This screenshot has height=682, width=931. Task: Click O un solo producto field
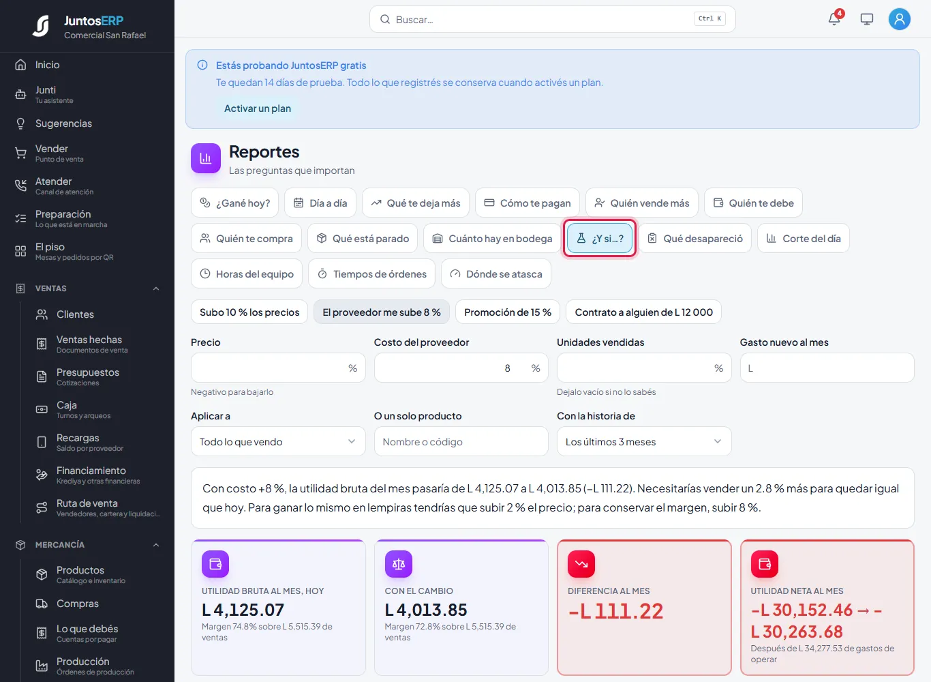pyautogui.click(x=461, y=441)
